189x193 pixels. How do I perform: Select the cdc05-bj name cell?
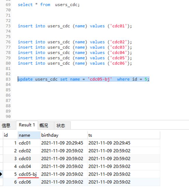pyautogui.click(x=29, y=174)
